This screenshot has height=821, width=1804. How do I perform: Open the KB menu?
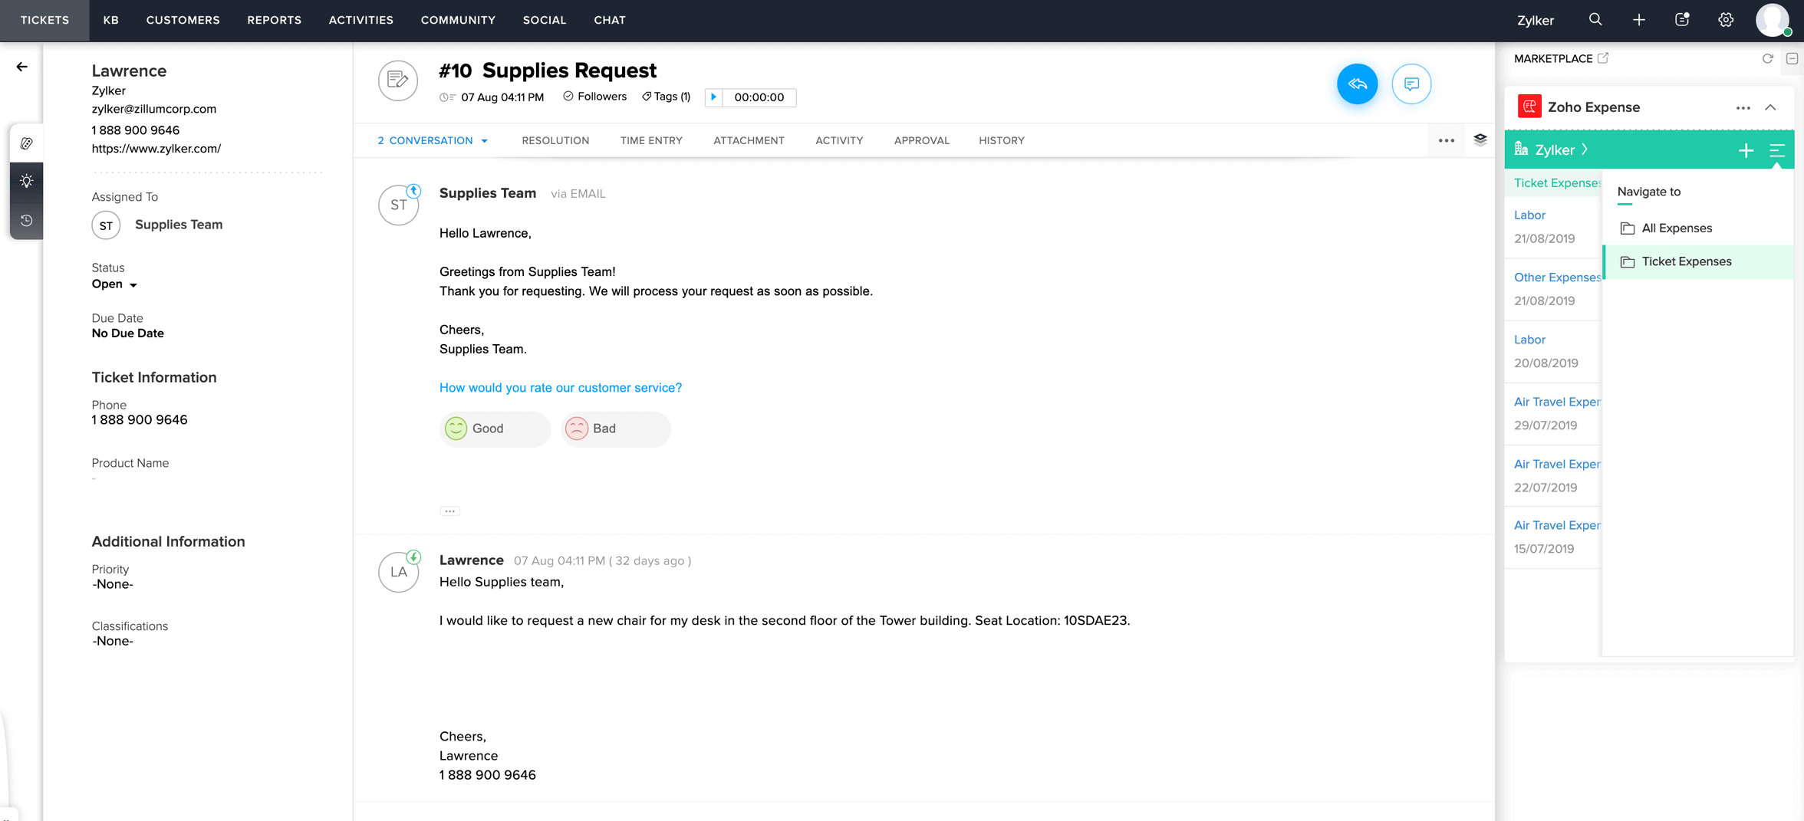click(111, 20)
